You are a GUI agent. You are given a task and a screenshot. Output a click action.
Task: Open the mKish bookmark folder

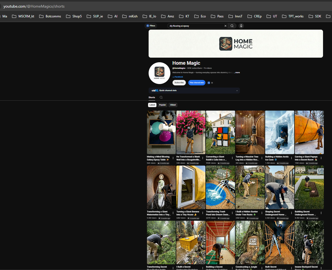coord(130,16)
